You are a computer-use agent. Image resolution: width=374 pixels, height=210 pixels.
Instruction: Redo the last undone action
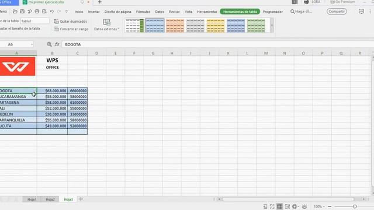click(59, 12)
